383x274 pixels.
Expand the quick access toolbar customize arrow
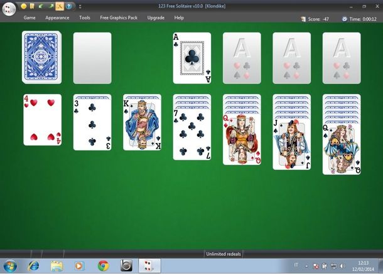pos(80,7)
